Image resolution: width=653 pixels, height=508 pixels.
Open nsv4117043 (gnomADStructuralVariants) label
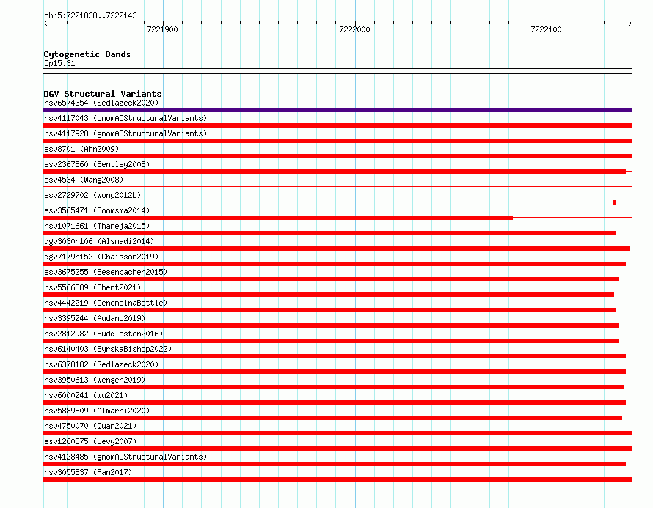pos(125,118)
